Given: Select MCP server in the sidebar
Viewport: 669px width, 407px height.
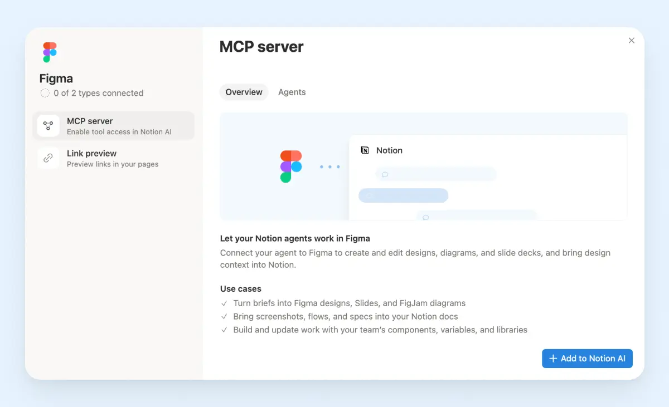Looking at the screenshot, I should tap(114, 126).
